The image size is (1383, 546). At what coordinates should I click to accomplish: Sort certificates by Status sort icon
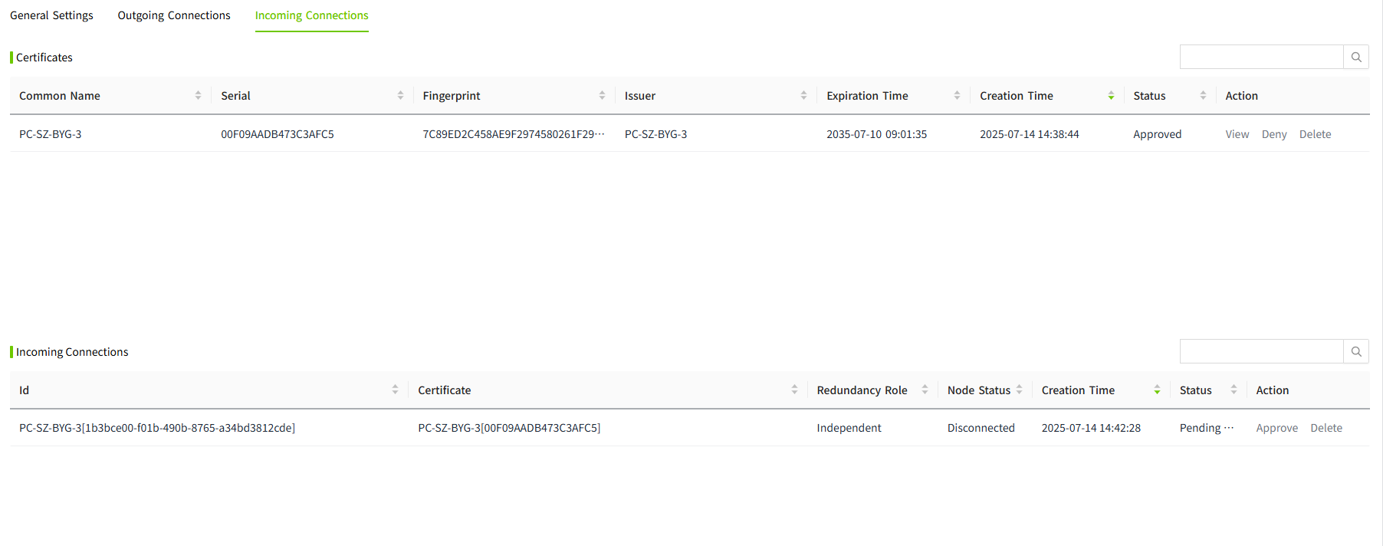coord(1203,96)
